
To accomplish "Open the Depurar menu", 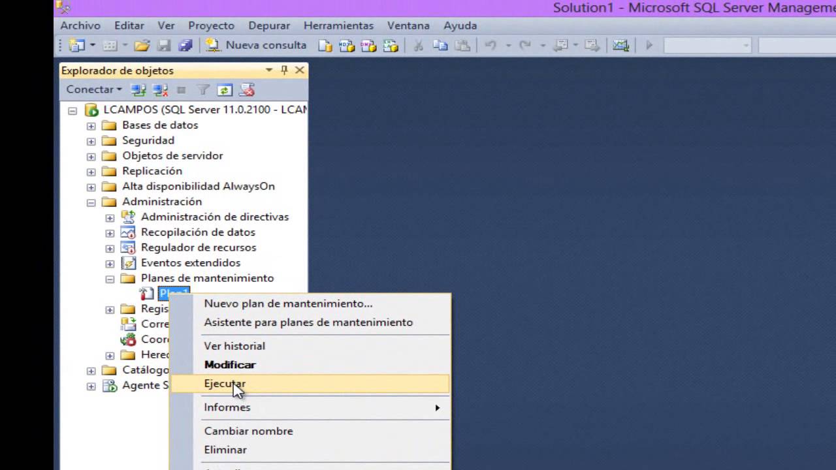I will [269, 25].
